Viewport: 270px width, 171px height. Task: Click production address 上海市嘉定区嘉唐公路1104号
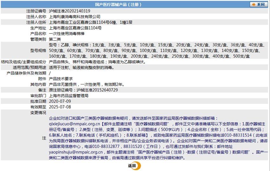pyautogui.click(x=75, y=28)
